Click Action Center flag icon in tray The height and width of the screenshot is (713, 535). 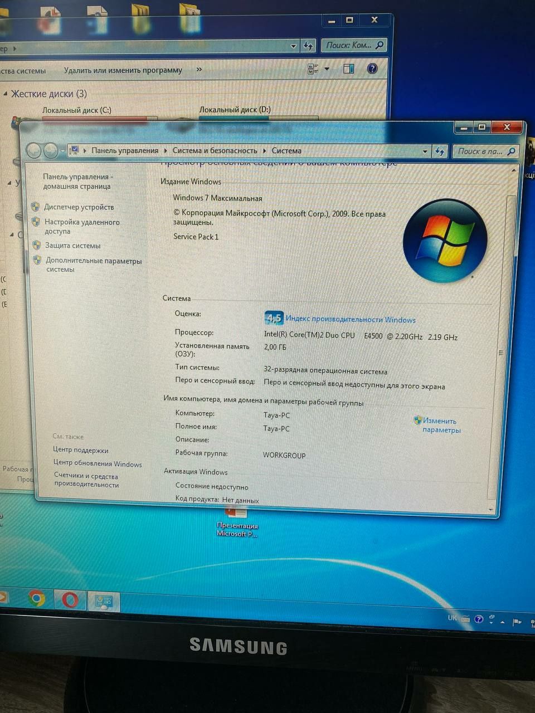pyautogui.click(x=517, y=622)
